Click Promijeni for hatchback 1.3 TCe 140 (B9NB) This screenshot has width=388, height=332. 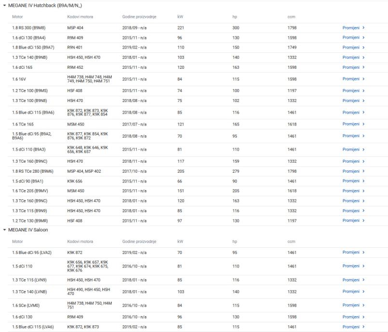[x=351, y=57]
